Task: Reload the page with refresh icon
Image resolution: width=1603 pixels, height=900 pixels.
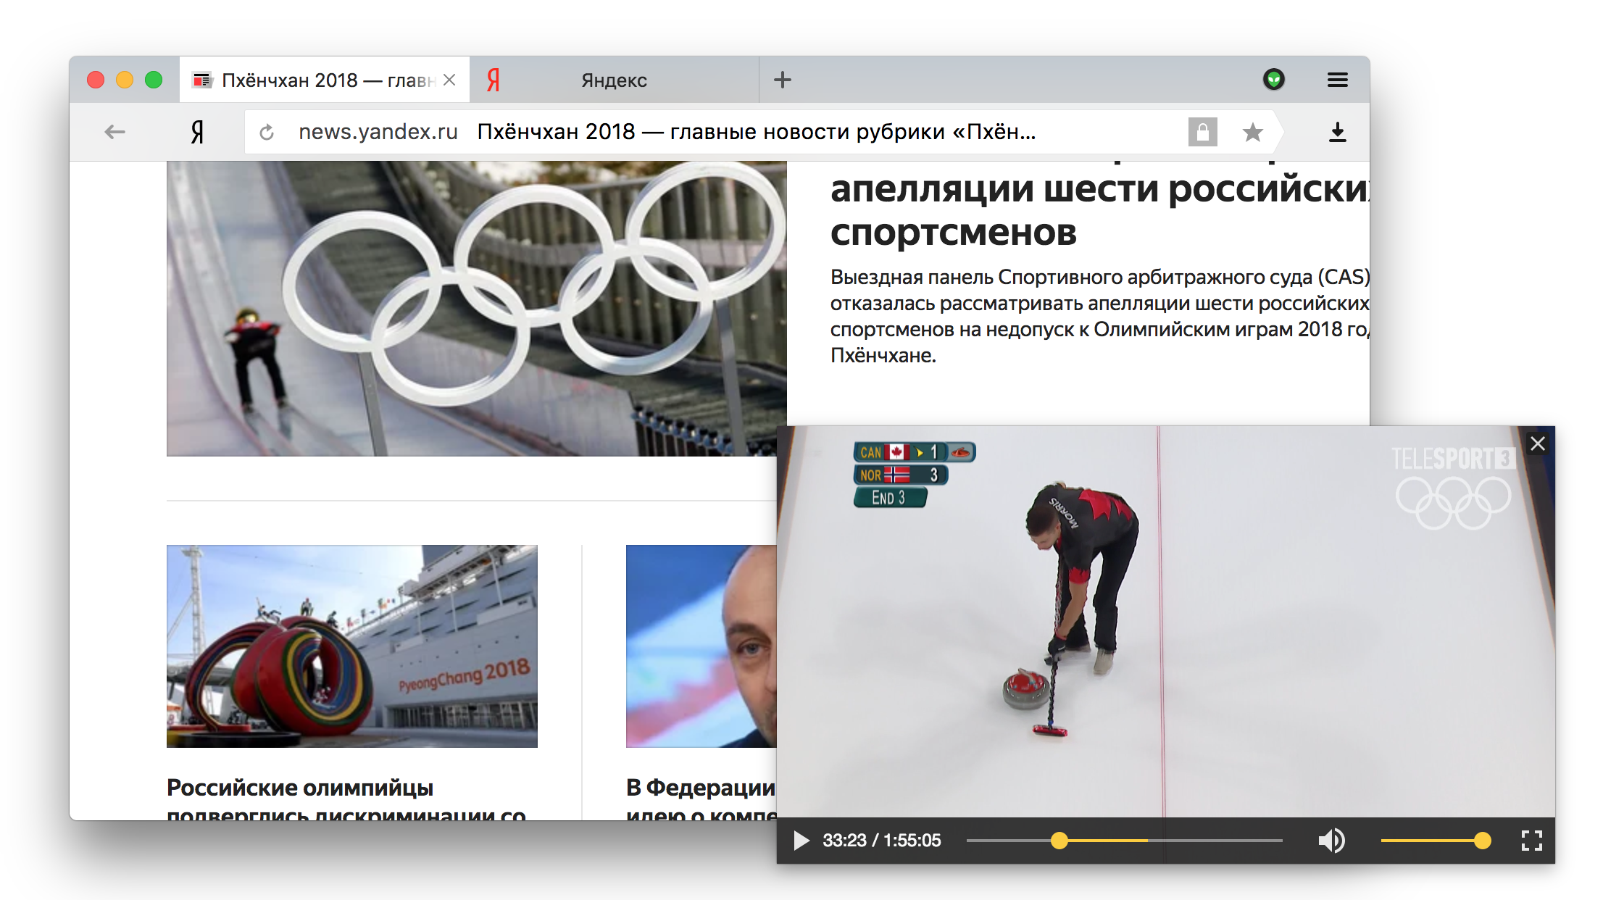Action: tap(267, 132)
